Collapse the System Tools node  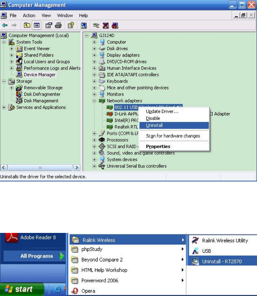(4, 42)
